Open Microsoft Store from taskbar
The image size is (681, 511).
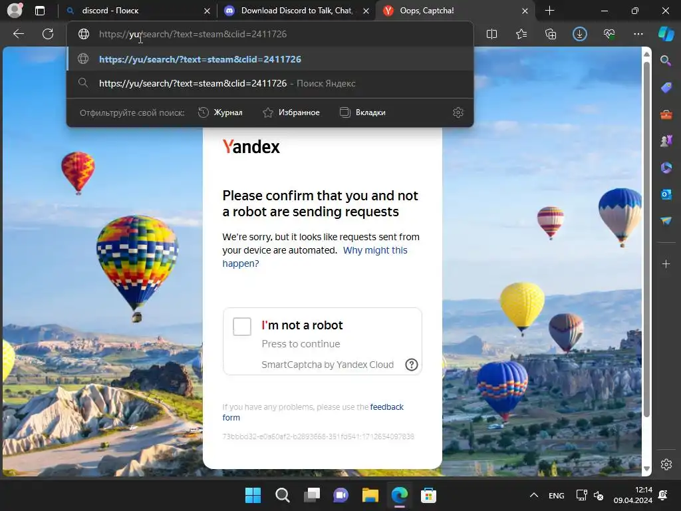pos(429,495)
